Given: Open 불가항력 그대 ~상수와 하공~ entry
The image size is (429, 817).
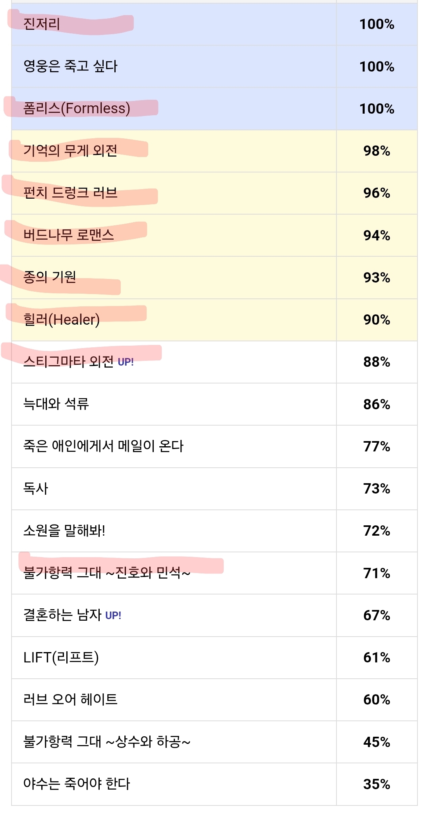Looking at the screenshot, I should [x=107, y=742].
